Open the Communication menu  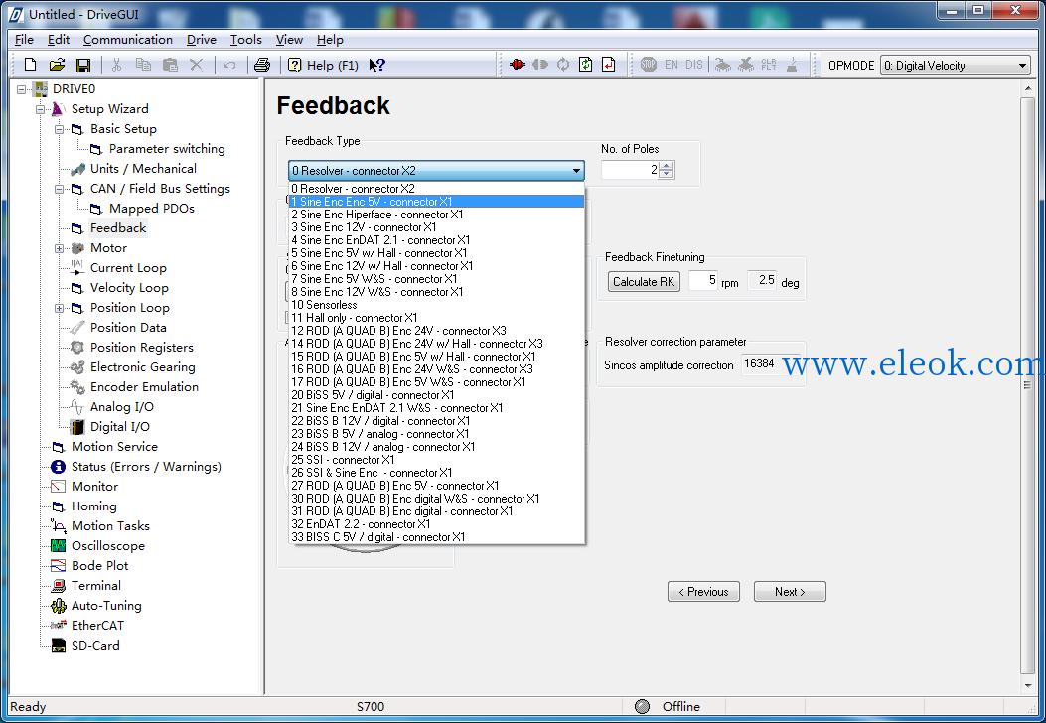(127, 40)
